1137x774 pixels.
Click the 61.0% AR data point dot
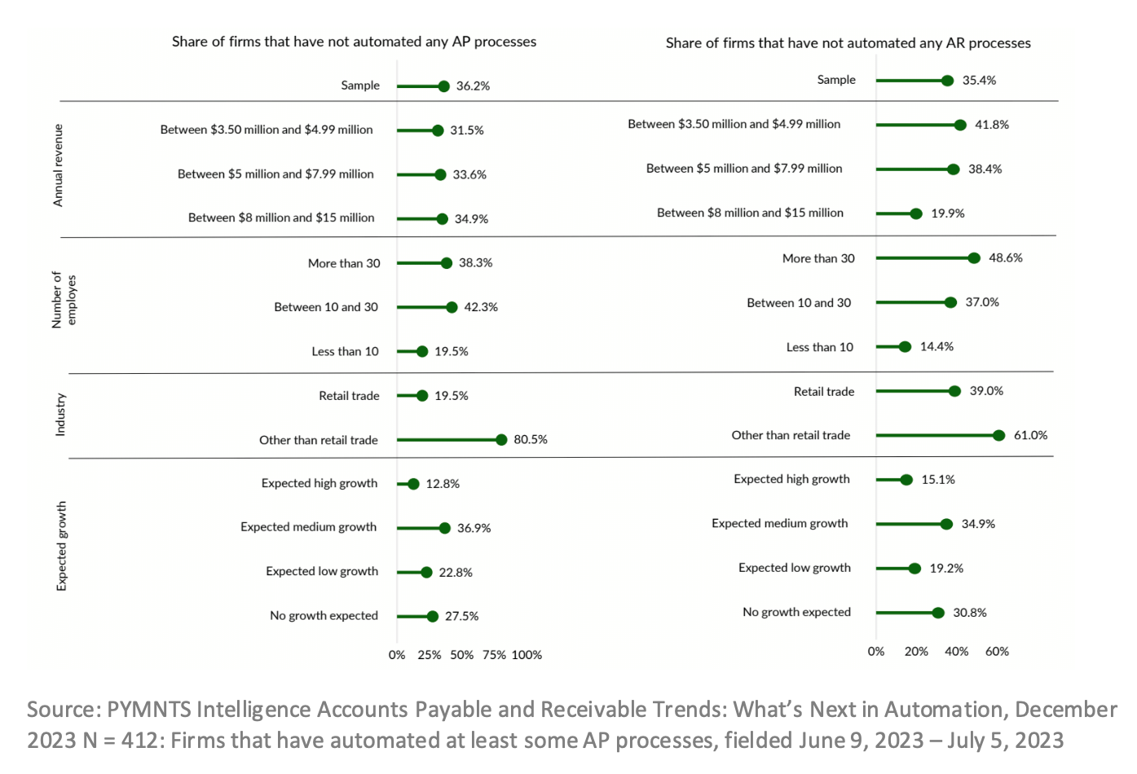[x=998, y=436]
